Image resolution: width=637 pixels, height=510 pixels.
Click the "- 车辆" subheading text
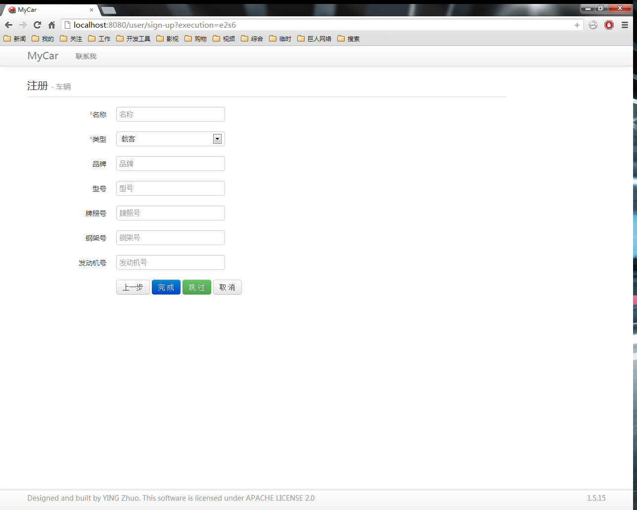tap(61, 87)
